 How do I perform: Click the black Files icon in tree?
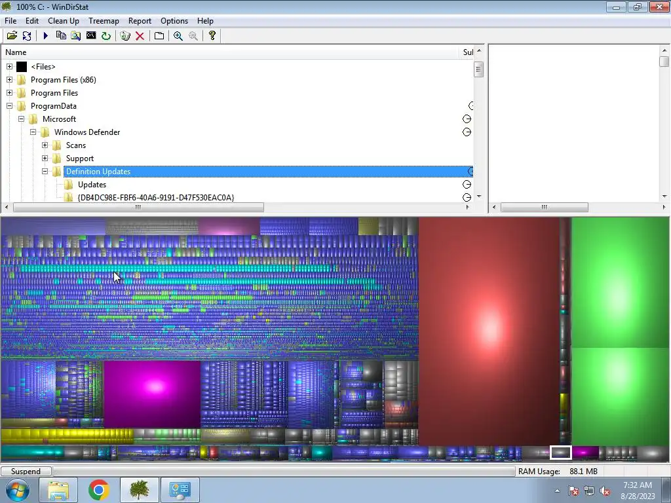pos(22,67)
